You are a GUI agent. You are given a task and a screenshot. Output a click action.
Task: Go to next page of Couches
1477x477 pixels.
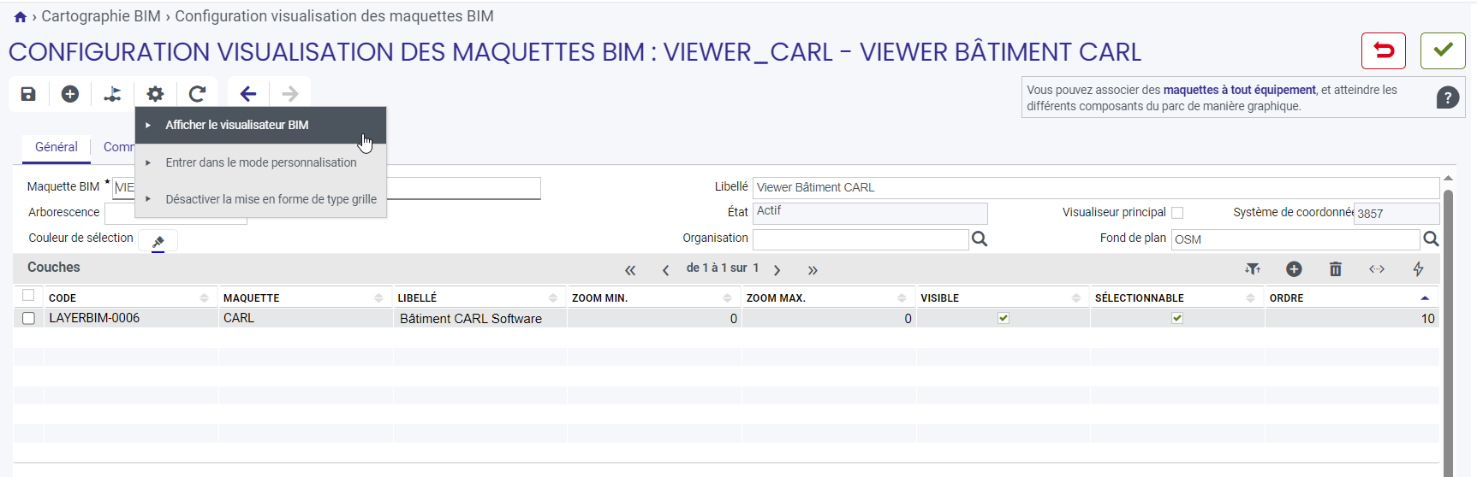[777, 270]
